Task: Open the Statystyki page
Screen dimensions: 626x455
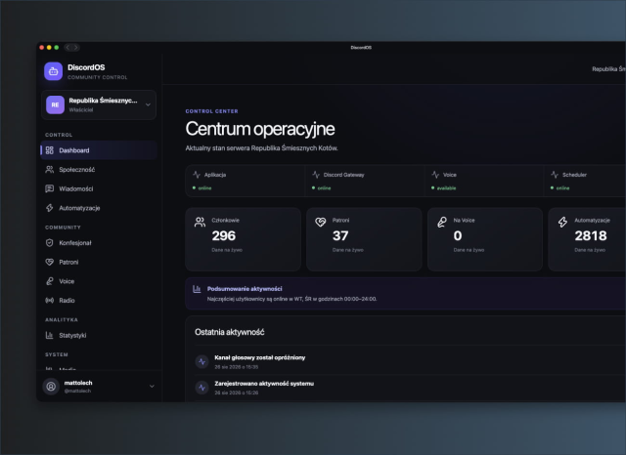Action: [99, 335]
